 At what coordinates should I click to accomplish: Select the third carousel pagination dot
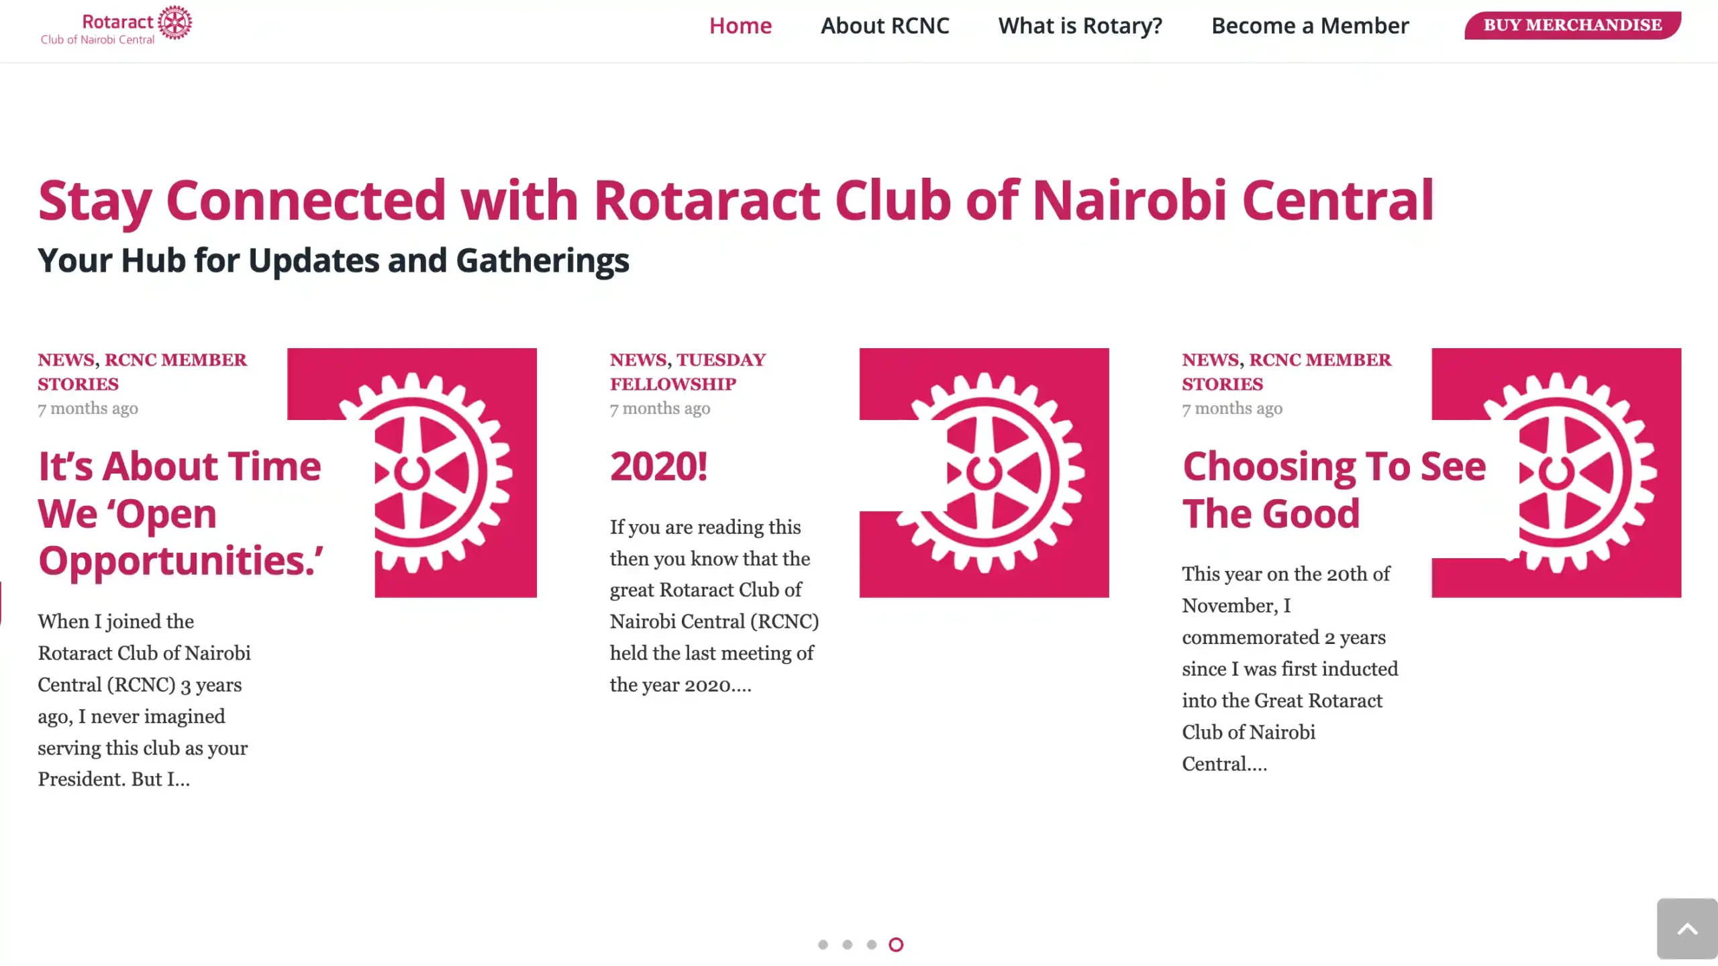click(x=871, y=945)
